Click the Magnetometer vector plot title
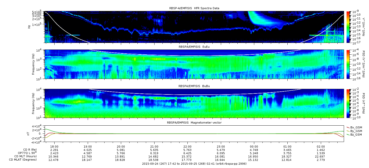Screen dimensions: 369x168 pyautogui.click(x=194, y=123)
